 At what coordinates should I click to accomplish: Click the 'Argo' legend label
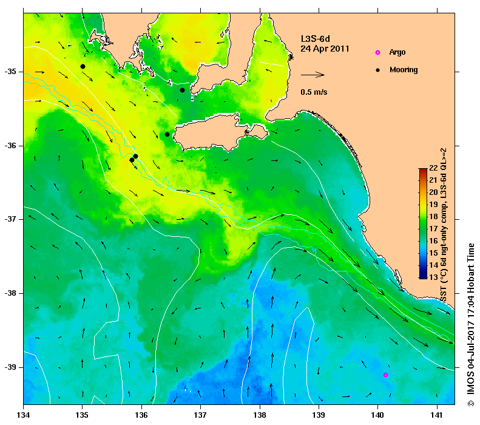click(x=397, y=52)
